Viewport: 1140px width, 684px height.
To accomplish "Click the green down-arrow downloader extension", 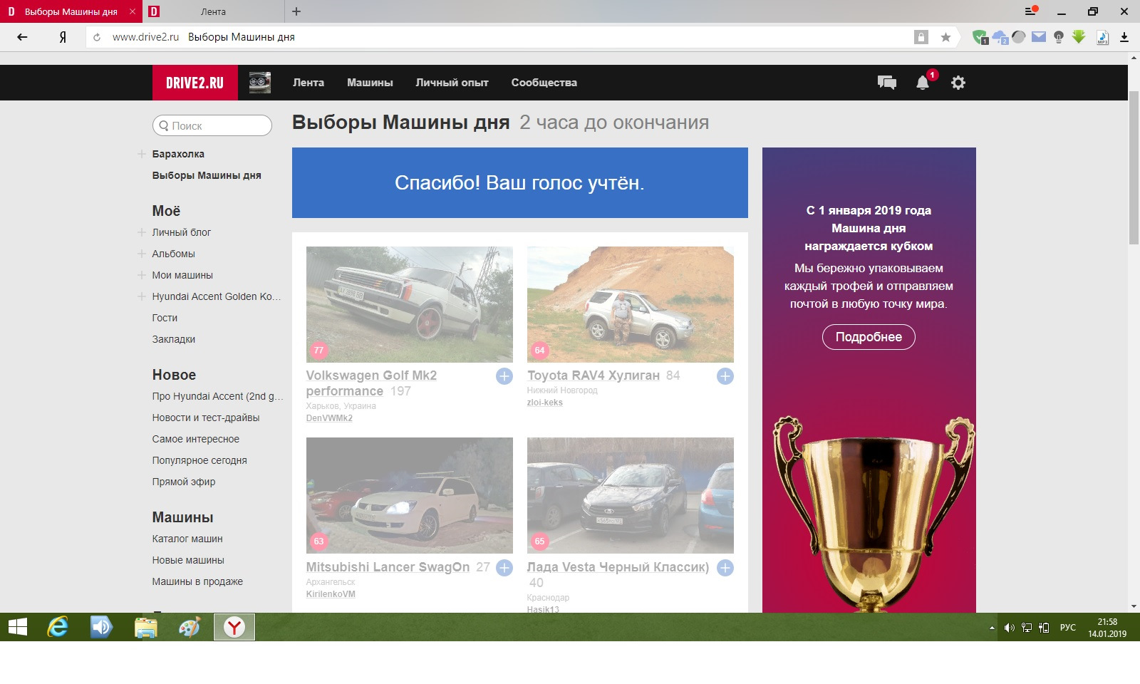I will pos(1079,37).
